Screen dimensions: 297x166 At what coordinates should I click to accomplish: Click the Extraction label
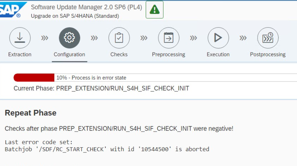coord(20,54)
